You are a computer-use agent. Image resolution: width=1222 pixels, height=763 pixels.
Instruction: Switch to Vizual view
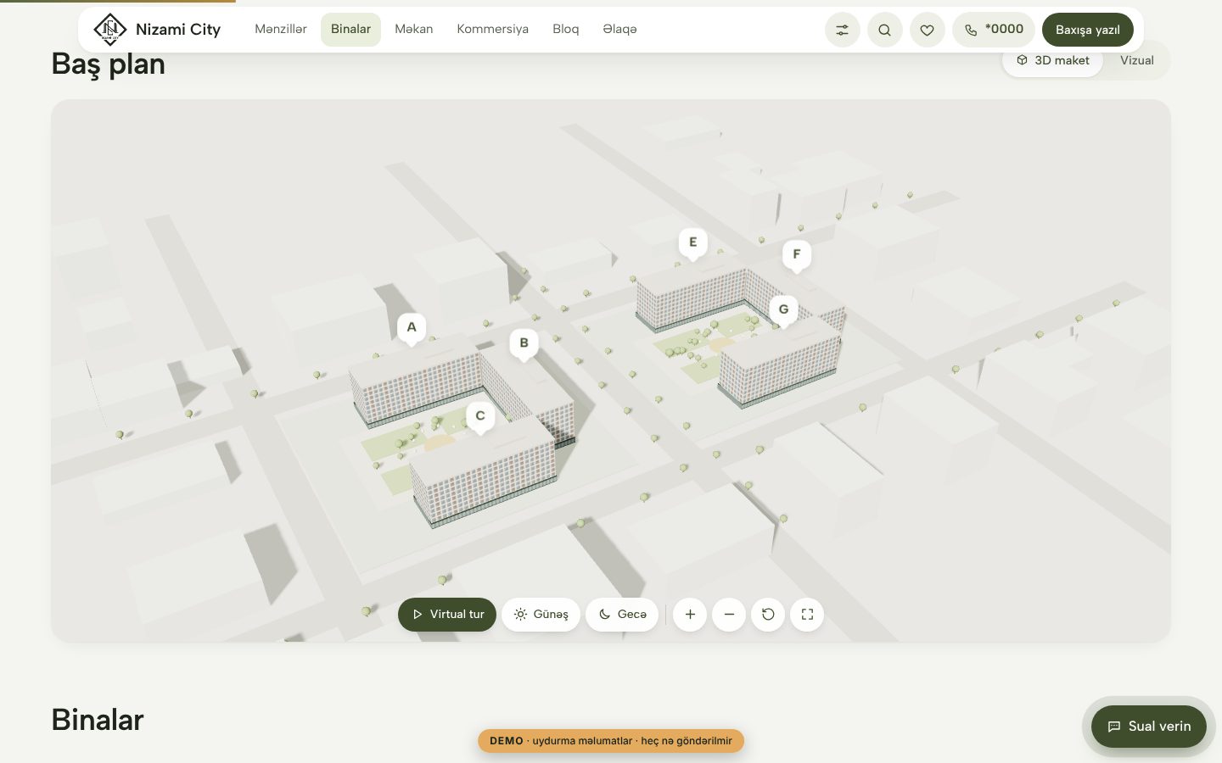[x=1136, y=60]
